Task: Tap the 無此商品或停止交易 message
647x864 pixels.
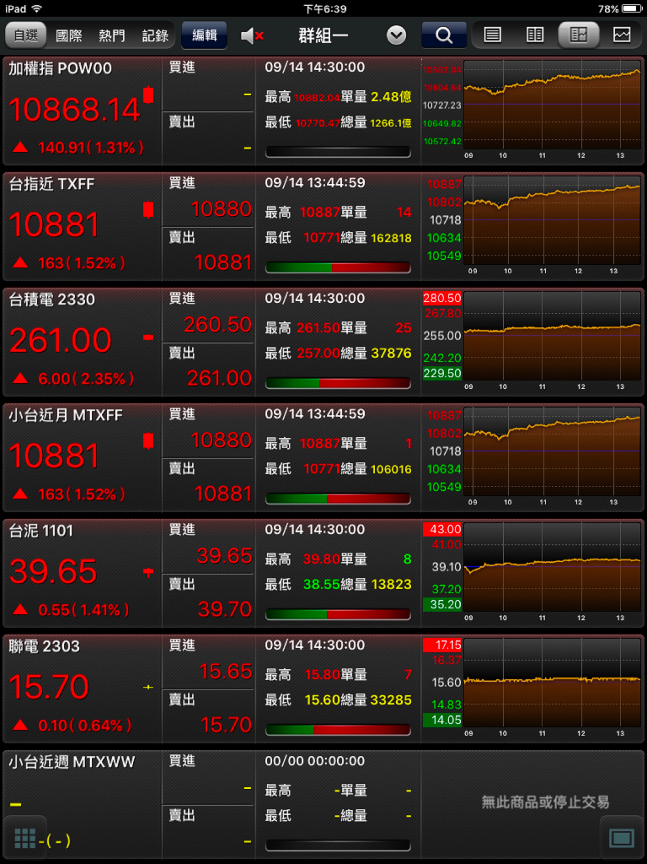Action: pos(546,802)
